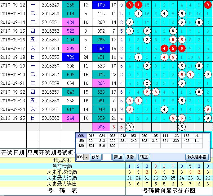Select the highlighted 006 cell in number list
The image size is (213, 196).
point(81,136)
